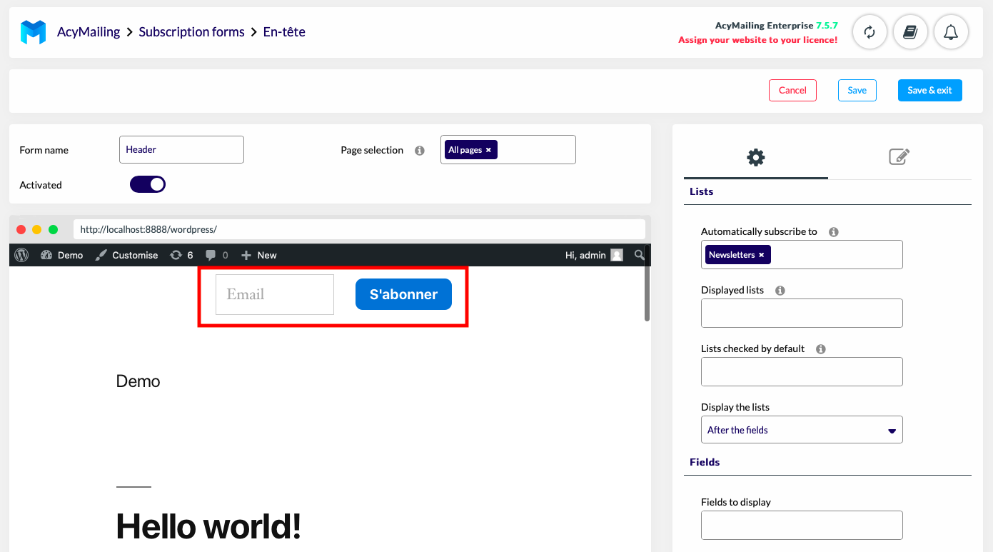This screenshot has width=993, height=552.
Task: Click the comments bubble icon in preview
Action: tap(211, 255)
